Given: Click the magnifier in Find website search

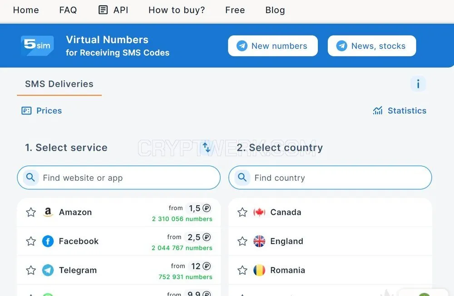Looking at the screenshot, I should (x=30, y=177).
